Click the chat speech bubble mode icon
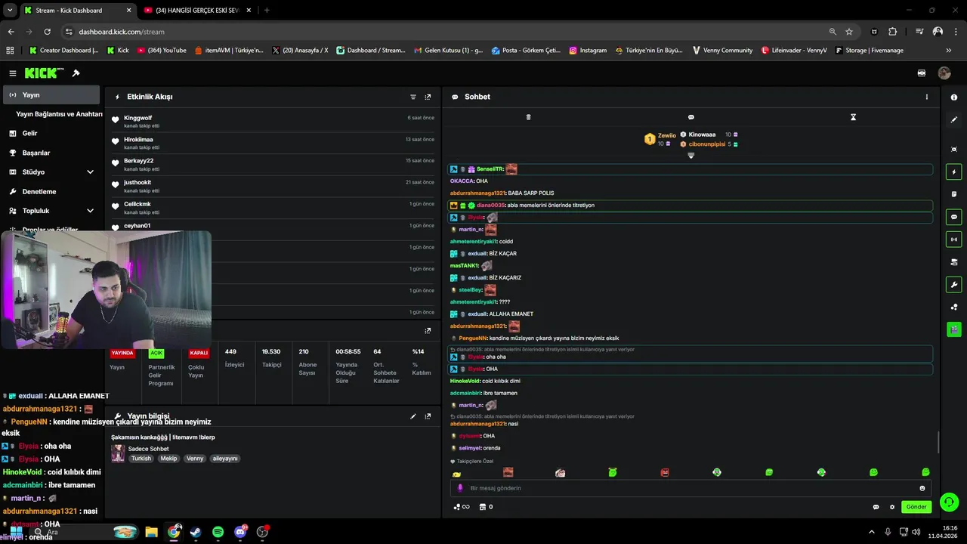 tap(690, 117)
